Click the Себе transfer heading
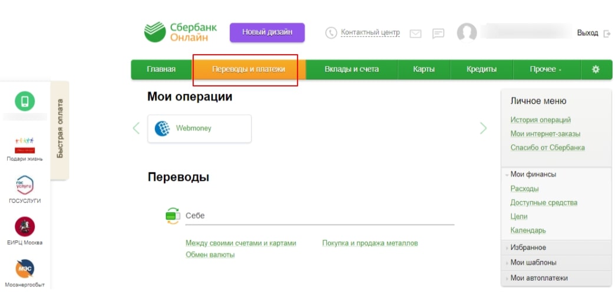615x293 pixels. coord(195,216)
